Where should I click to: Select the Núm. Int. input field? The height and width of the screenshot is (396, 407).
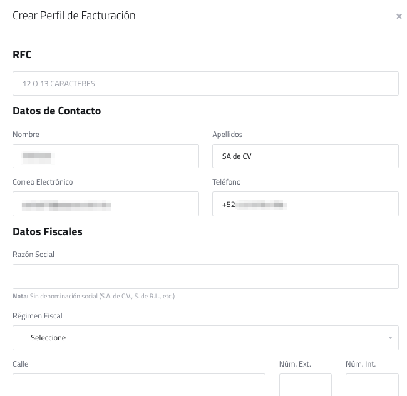[x=372, y=384]
